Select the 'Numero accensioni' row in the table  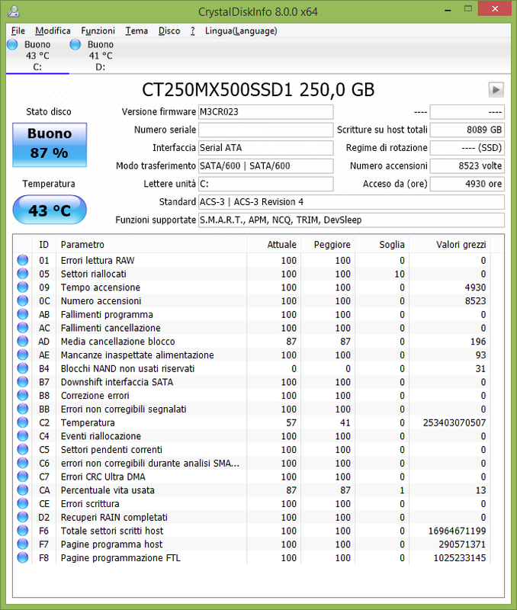252,300
